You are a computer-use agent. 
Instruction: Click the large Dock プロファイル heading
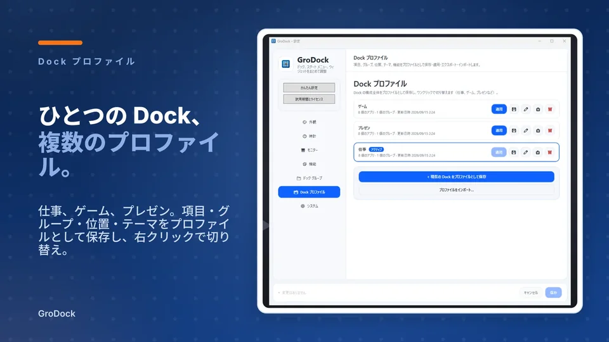coord(380,84)
